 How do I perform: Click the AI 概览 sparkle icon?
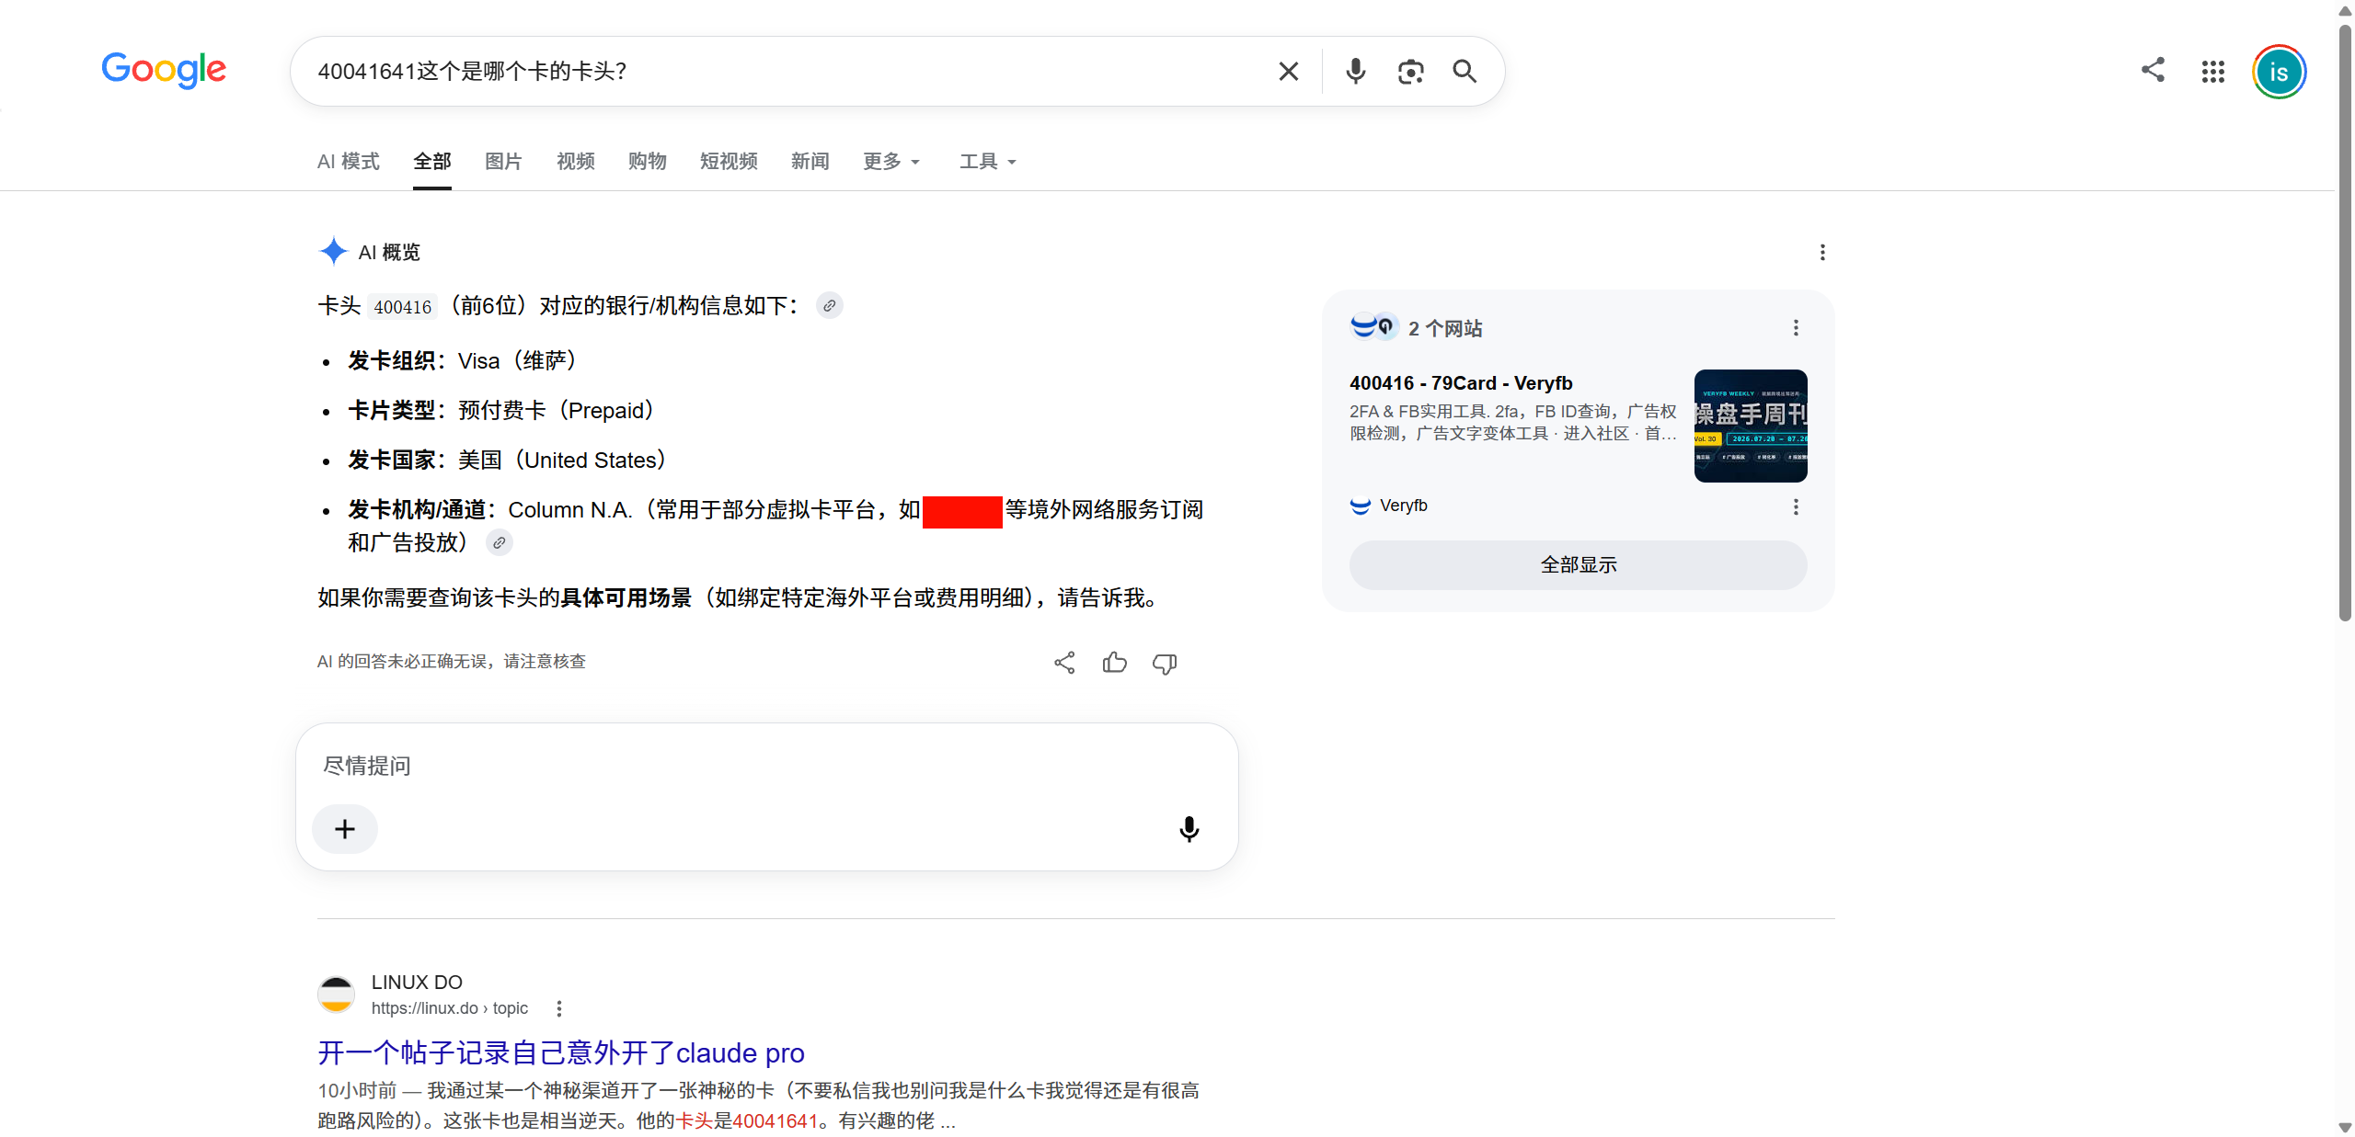333,252
